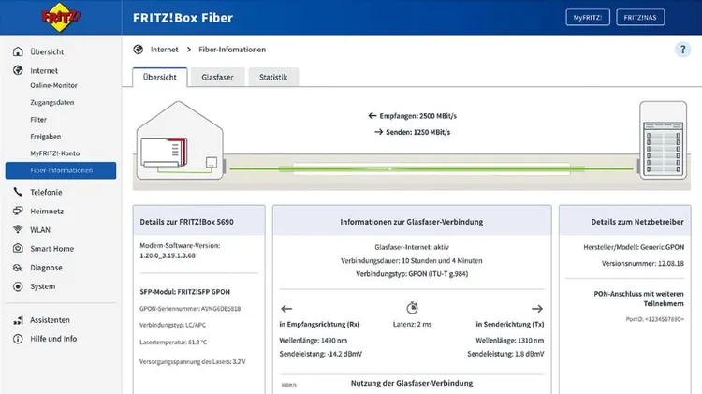Select Fiber-Informationen in sidebar
Image resolution: width=702 pixels, height=394 pixels.
pyautogui.click(x=61, y=170)
